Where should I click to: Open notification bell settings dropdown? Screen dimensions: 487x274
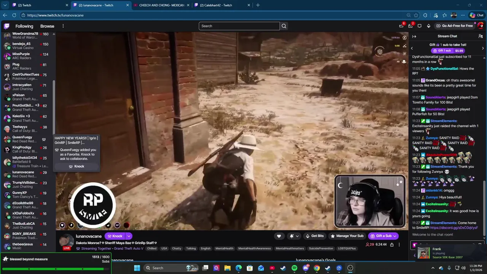(294, 236)
